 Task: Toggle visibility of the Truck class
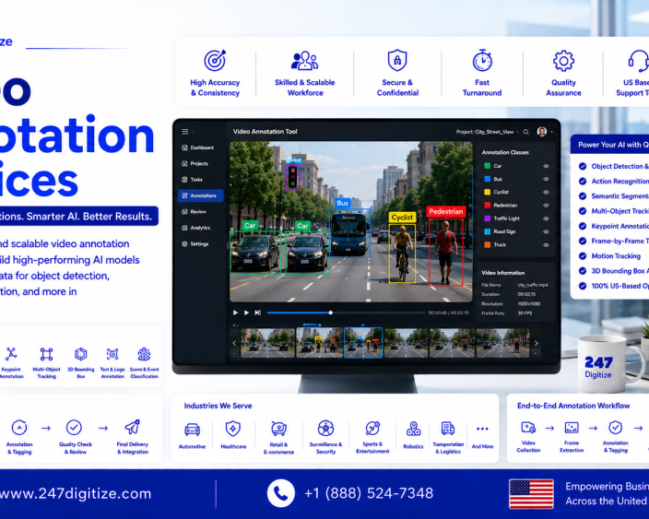click(x=546, y=244)
